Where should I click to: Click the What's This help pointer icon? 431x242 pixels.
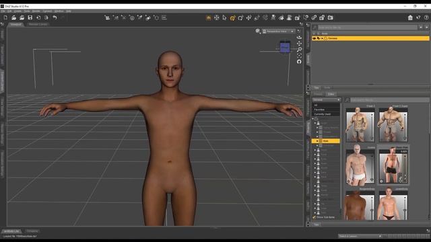pos(418,17)
